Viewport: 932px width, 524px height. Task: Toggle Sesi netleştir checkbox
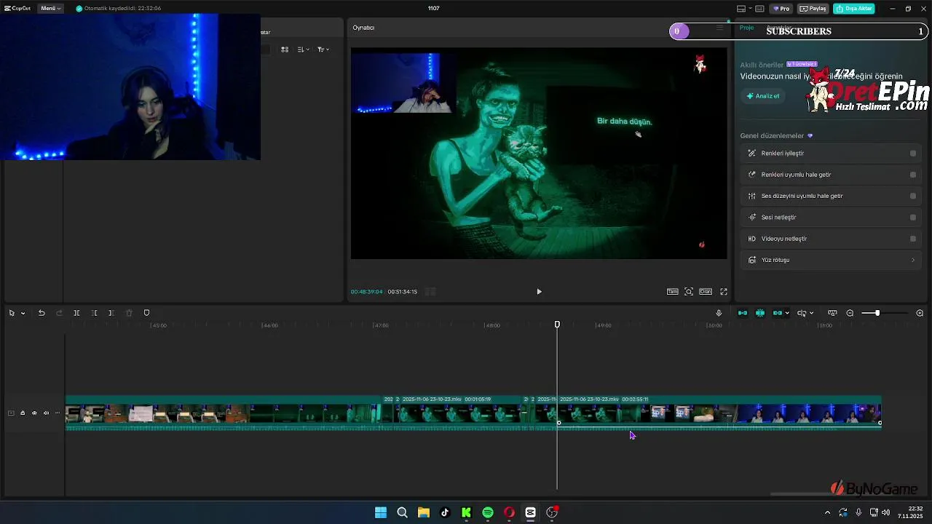coord(913,218)
